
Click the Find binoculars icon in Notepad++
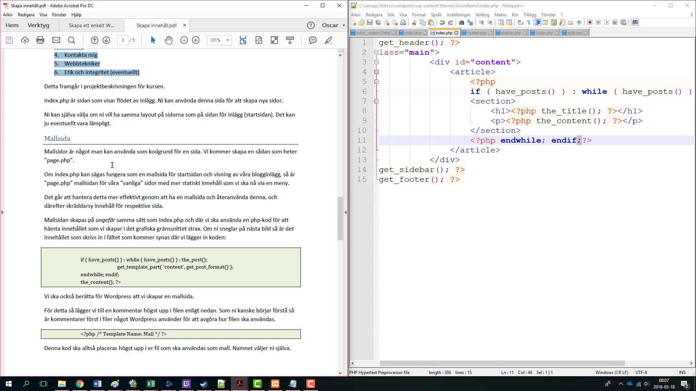click(x=462, y=22)
